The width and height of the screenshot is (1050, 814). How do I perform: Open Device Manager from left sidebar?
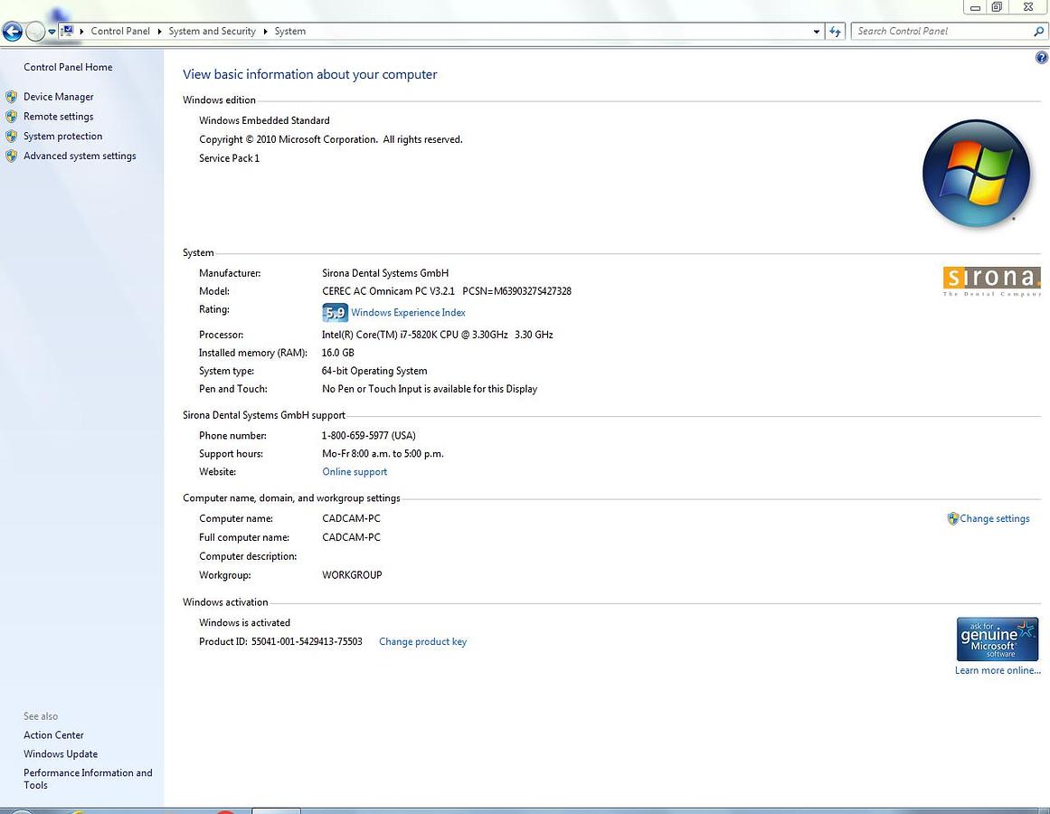58,97
